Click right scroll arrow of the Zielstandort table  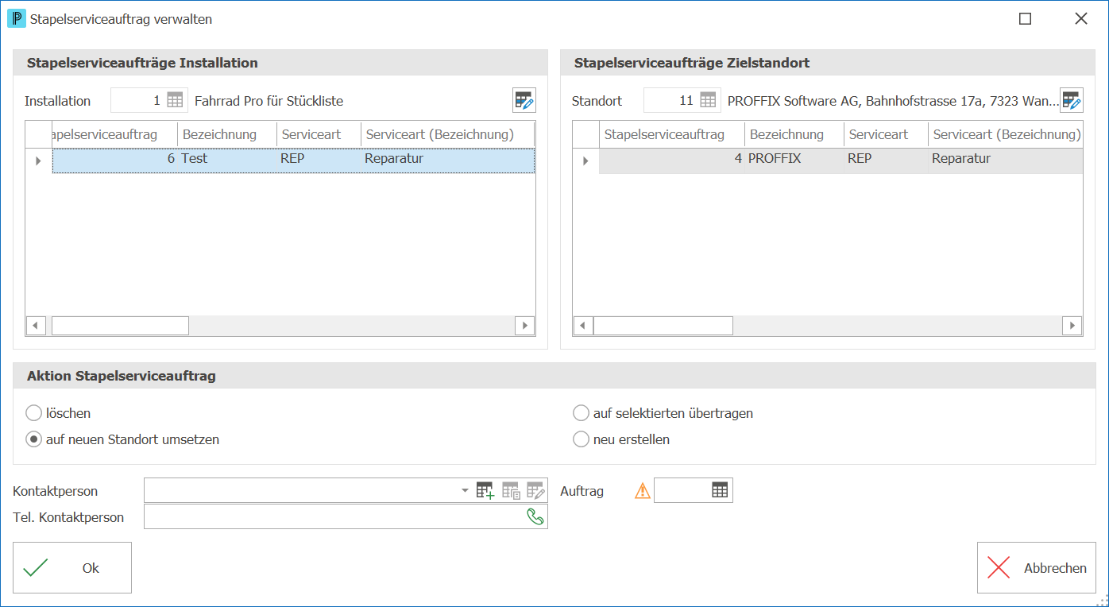[x=1072, y=326]
